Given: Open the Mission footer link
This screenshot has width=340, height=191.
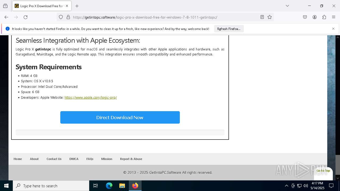Looking at the screenshot, I should point(107,159).
